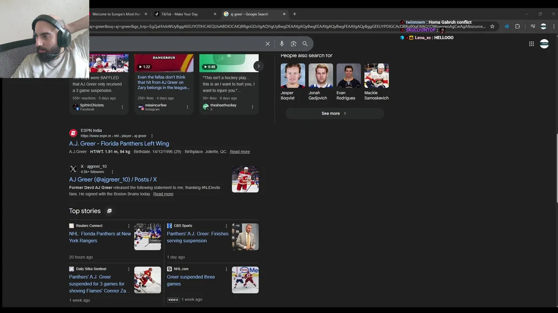The height and width of the screenshot is (313, 558).
Task: Switch to Welcome to Europe's Most Hated tab
Action: click(116, 14)
